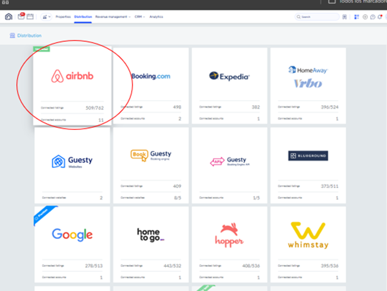Click Expedia connected listings 382
The width and height of the screenshot is (387, 291).
click(x=256, y=107)
